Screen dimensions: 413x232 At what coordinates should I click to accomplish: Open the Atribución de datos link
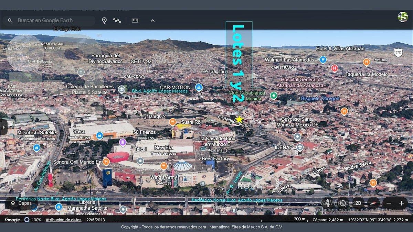[x=63, y=220]
